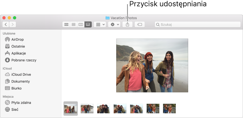Switch to list view
The width and height of the screenshot is (243, 118).
tap(74, 25)
